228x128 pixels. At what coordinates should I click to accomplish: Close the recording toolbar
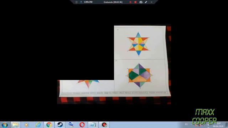coord(151,2)
